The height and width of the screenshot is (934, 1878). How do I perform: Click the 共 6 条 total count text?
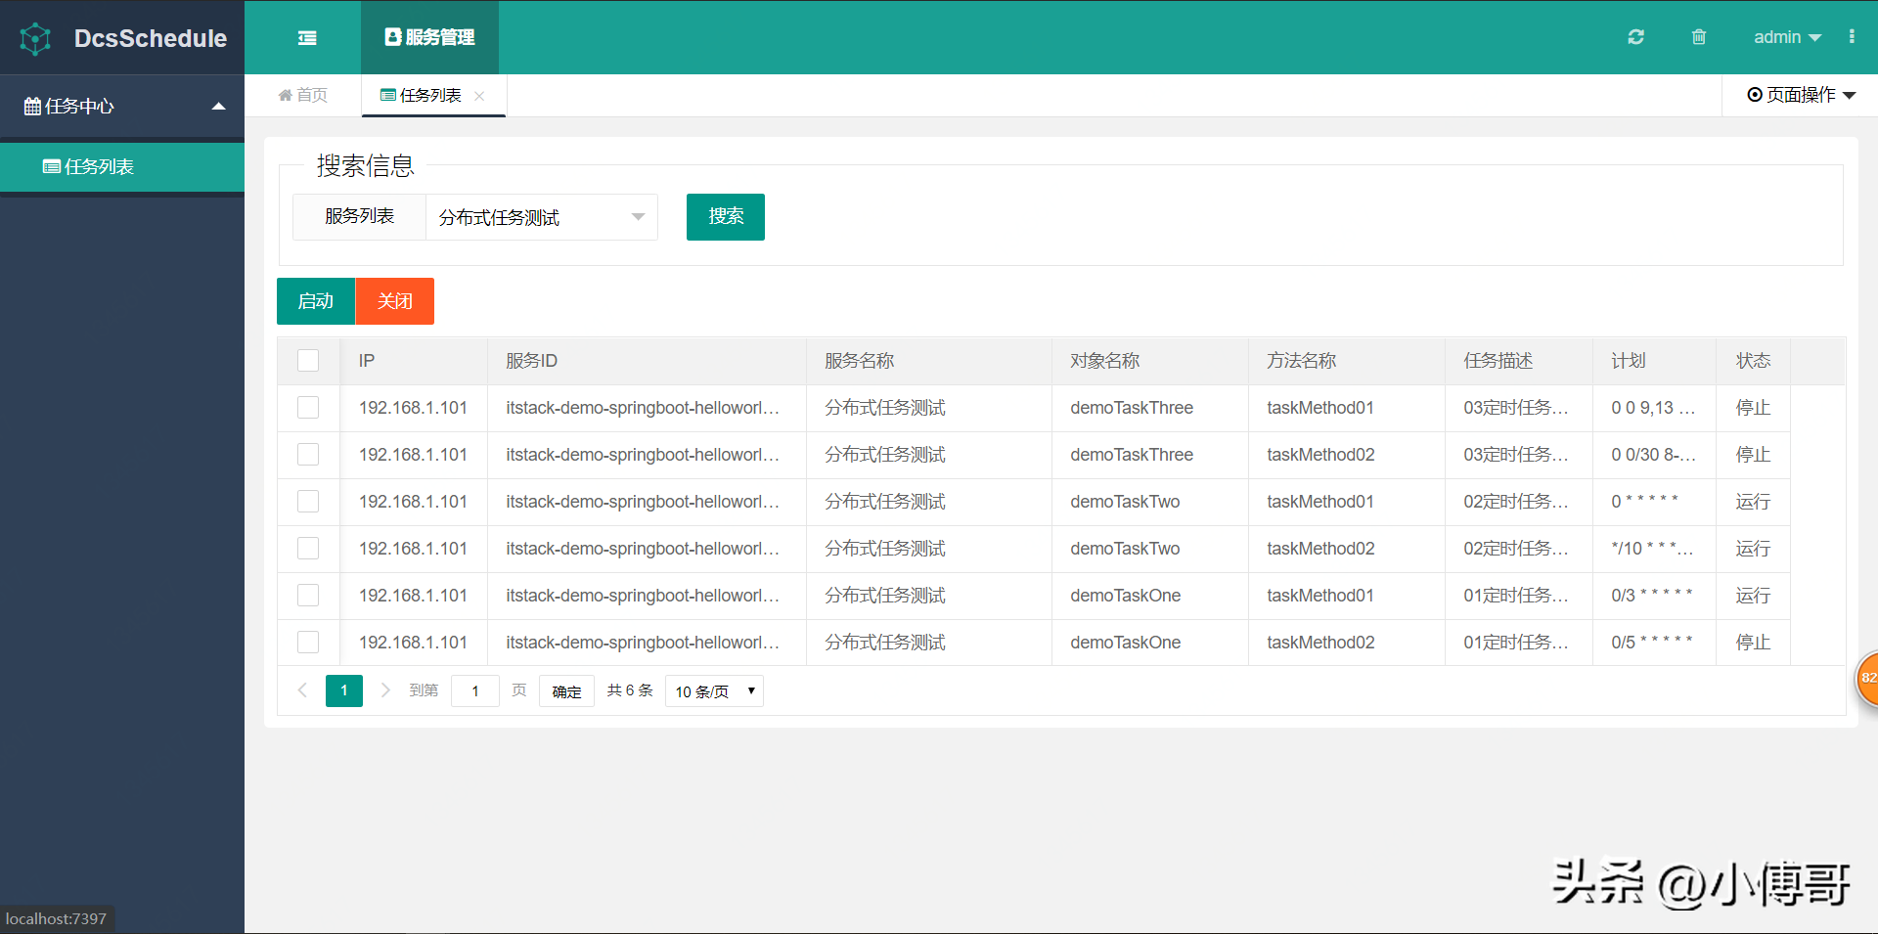click(x=630, y=690)
